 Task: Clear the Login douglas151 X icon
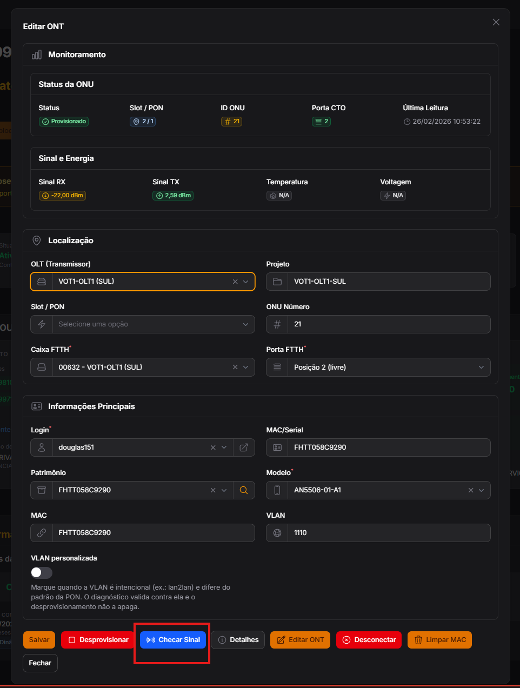tap(213, 447)
